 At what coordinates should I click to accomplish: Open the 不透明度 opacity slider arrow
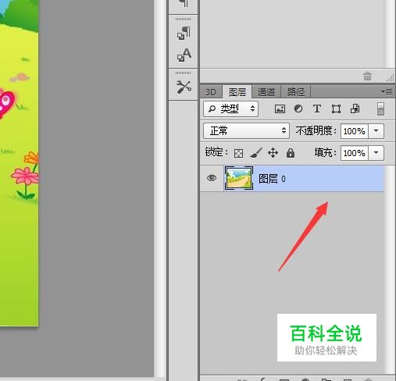pos(376,131)
